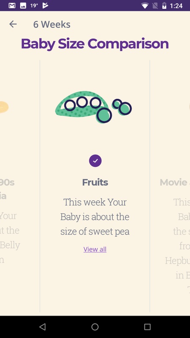Open the Gmail notification icon

12,5
